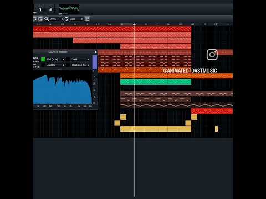Click the zoom magnifier icon in toolbar
The height and width of the screenshot is (199, 266).
click(x=47, y=19)
